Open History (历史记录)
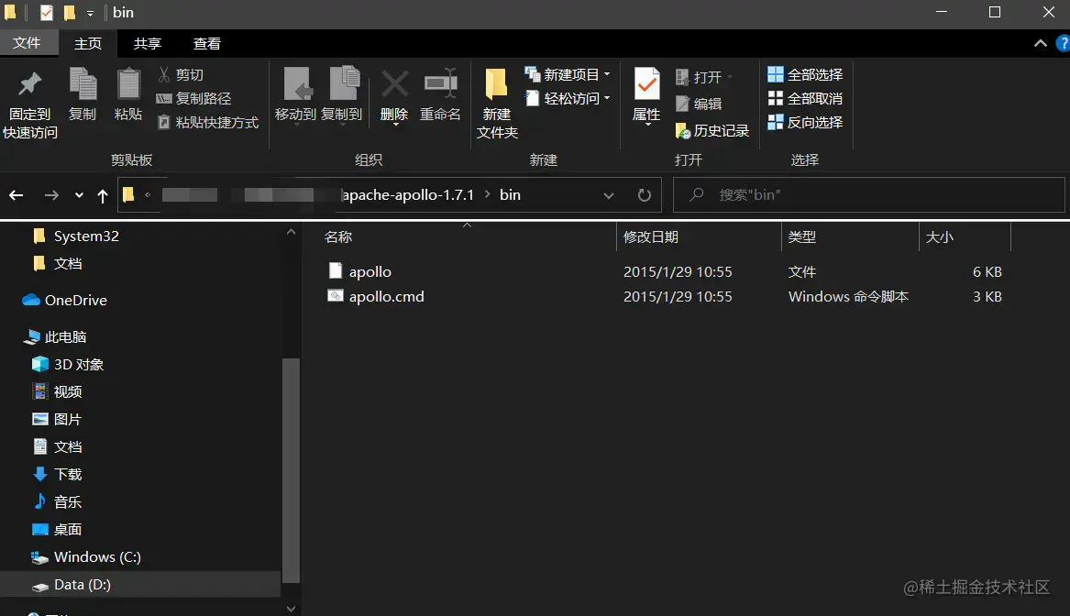1070x616 pixels. coord(712,130)
